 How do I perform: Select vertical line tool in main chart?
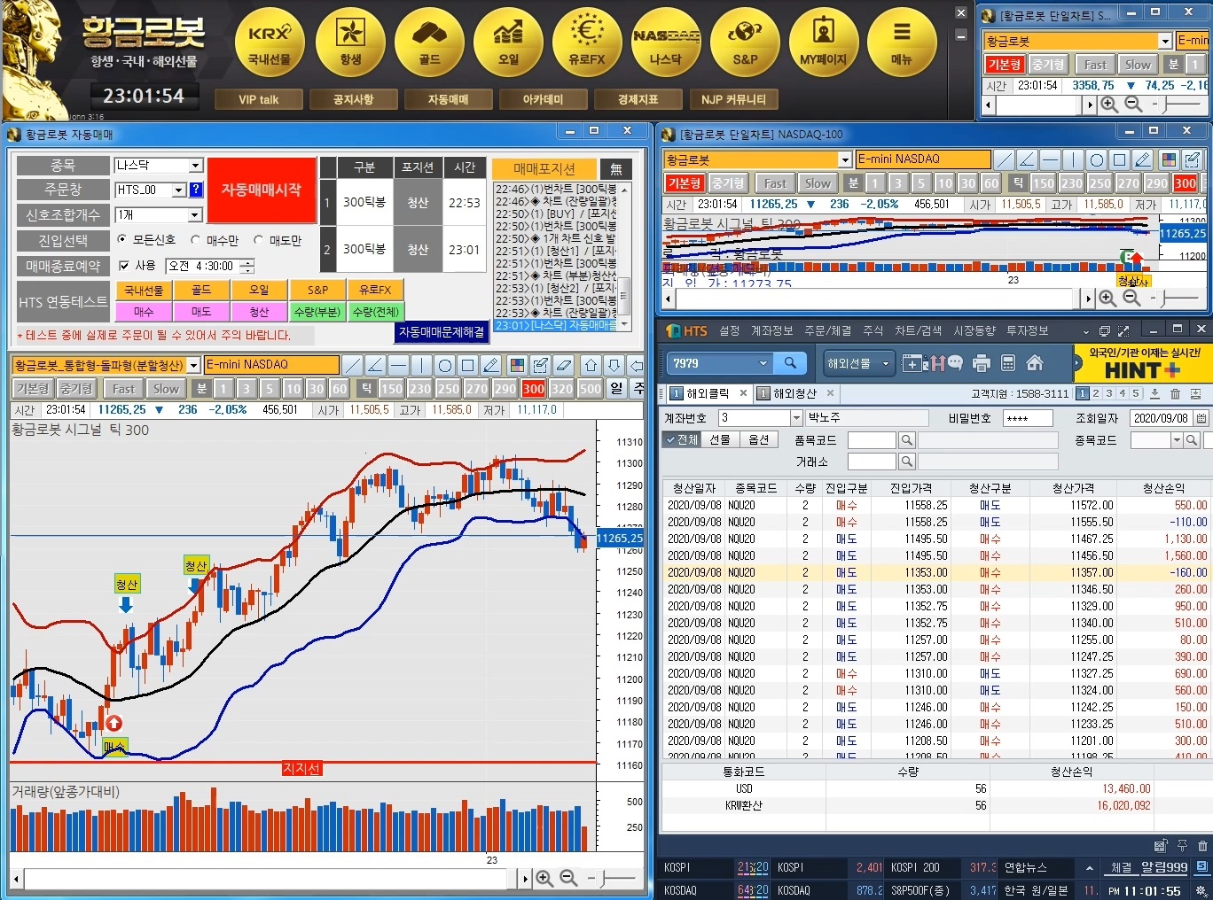(x=421, y=365)
